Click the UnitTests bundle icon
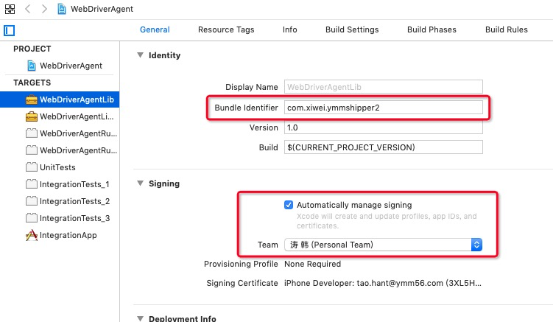553x322 pixels. (32, 167)
